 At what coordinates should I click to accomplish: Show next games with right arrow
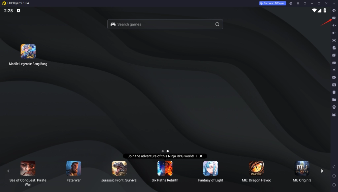point(322,171)
